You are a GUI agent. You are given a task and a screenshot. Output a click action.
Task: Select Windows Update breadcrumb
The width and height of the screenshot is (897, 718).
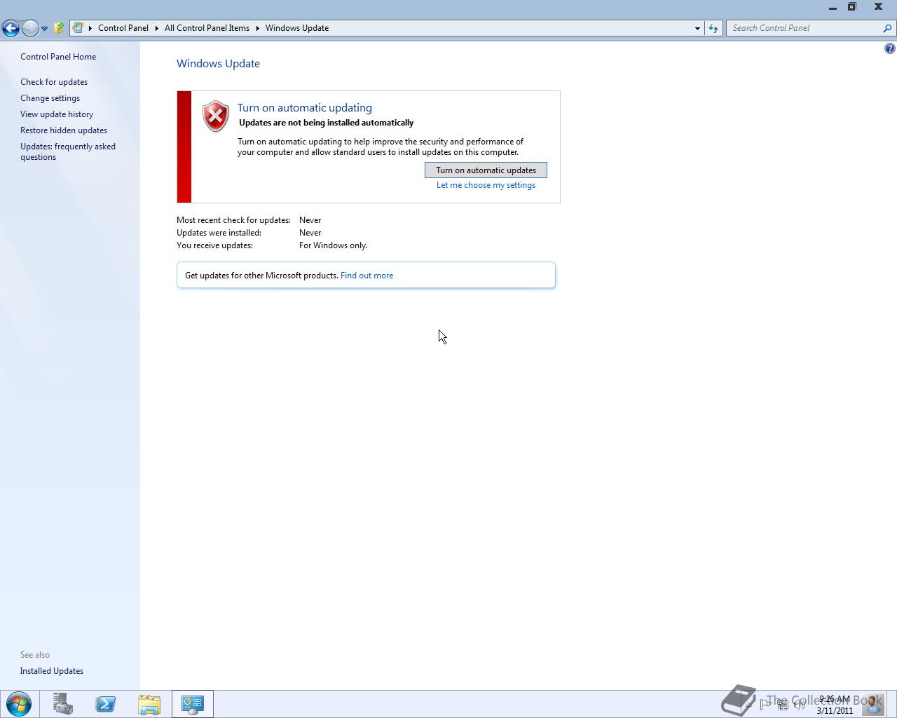click(x=297, y=28)
